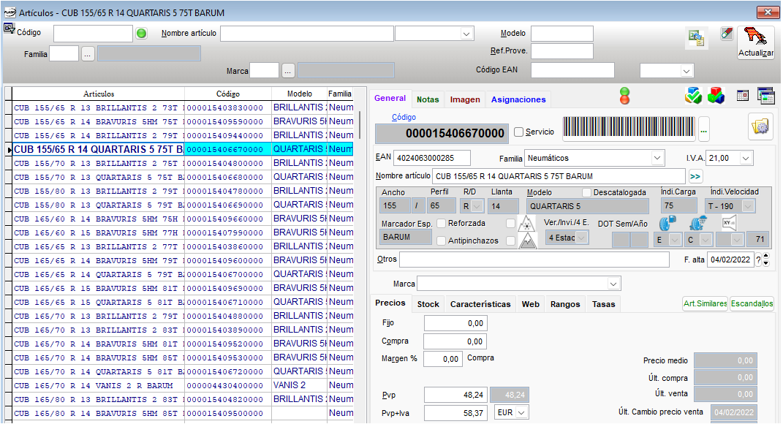Click the eraser clear-filters icon
This screenshot has height=424, width=783.
coord(727,34)
